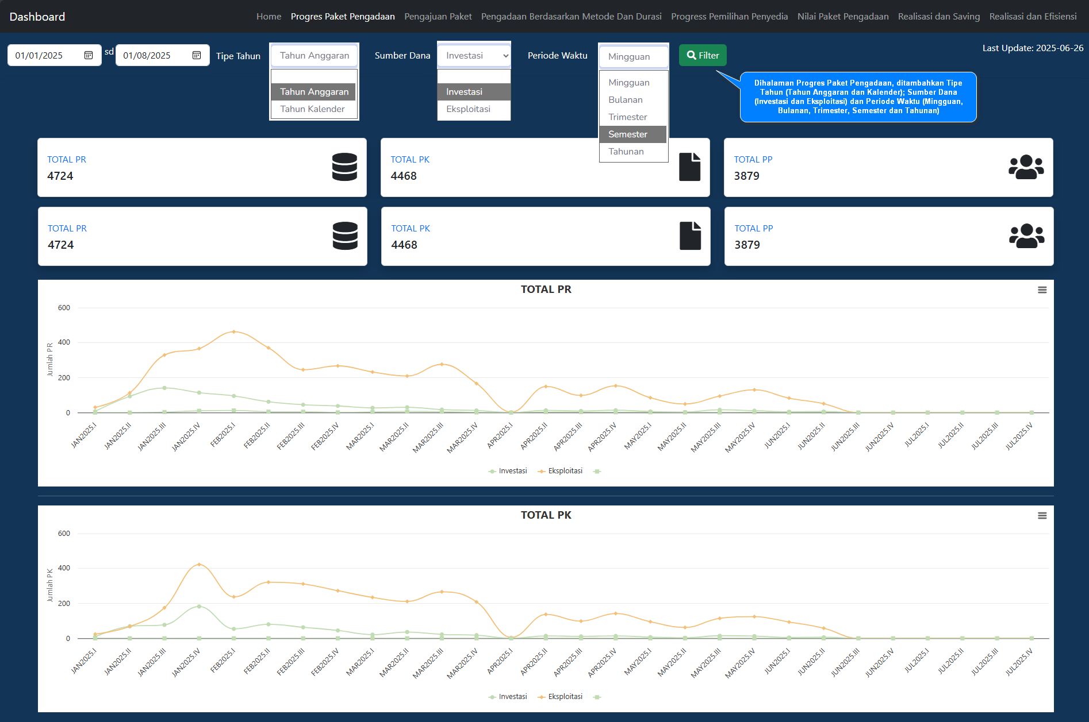Select Semester in Periode Waktu list
The height and width of the screenshot is (722, 1089).
click(x=628, y=134)
